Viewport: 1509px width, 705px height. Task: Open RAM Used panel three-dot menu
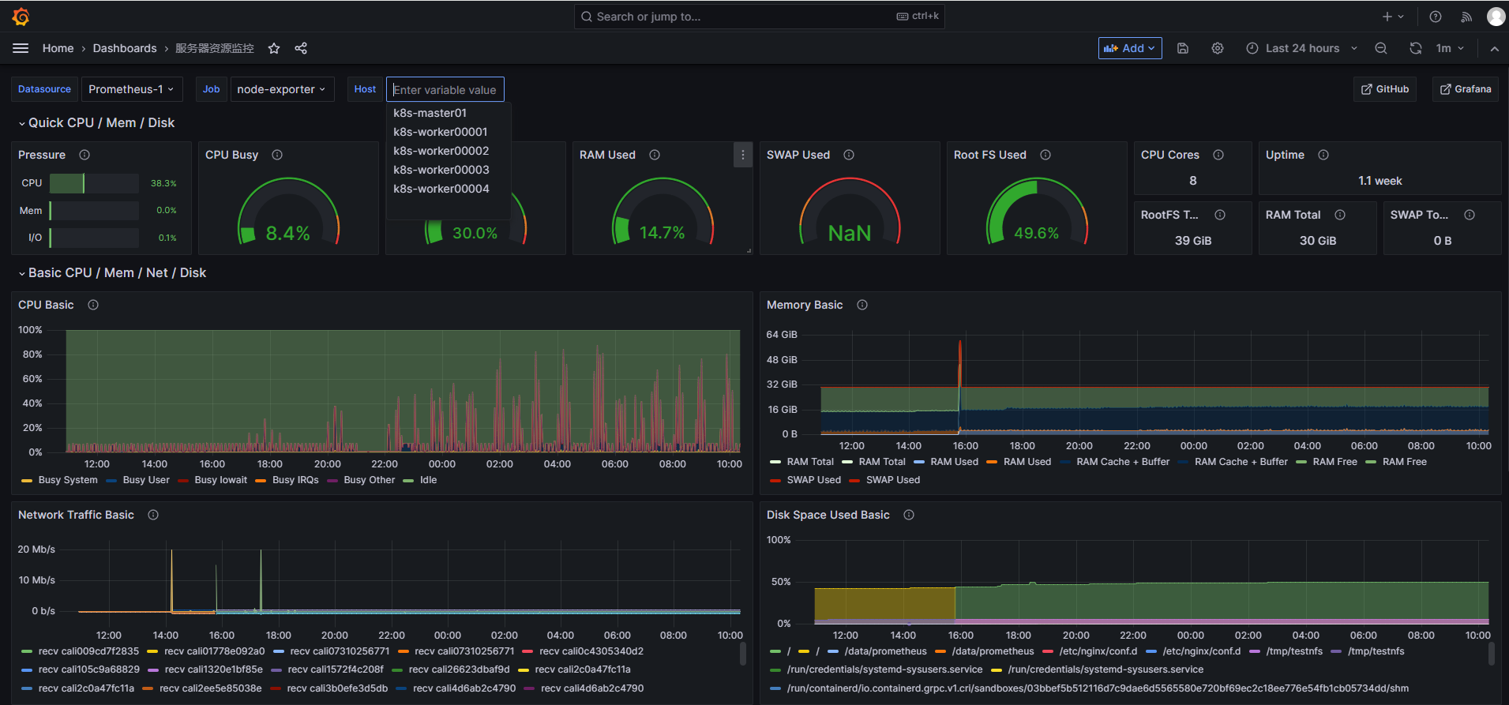[x=742, y=155]
